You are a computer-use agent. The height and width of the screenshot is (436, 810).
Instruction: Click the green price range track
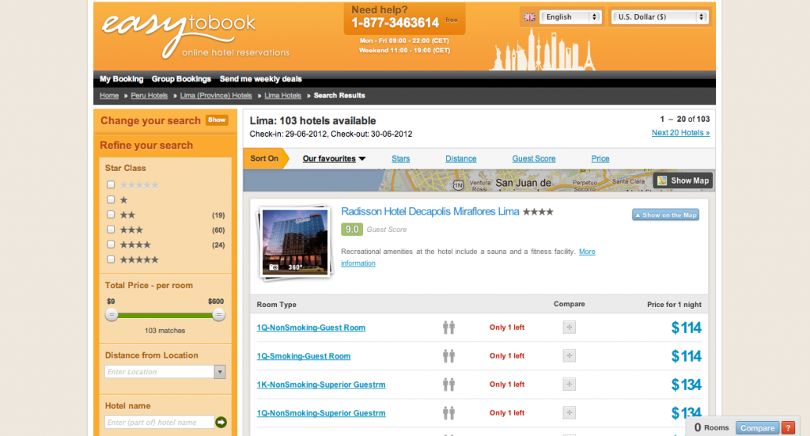(x=165, y=315)
